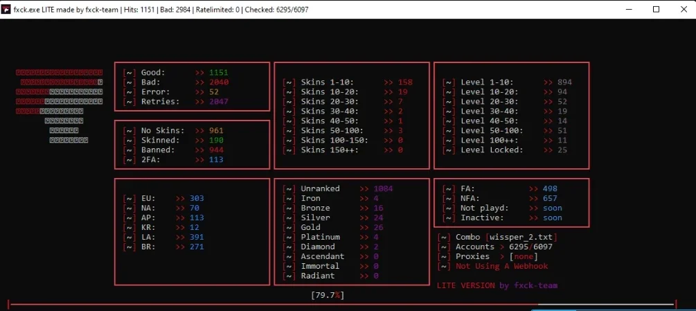Click the combo filename wissper_2.txt
Screen dimensions: 696x311
pos(521,238)
